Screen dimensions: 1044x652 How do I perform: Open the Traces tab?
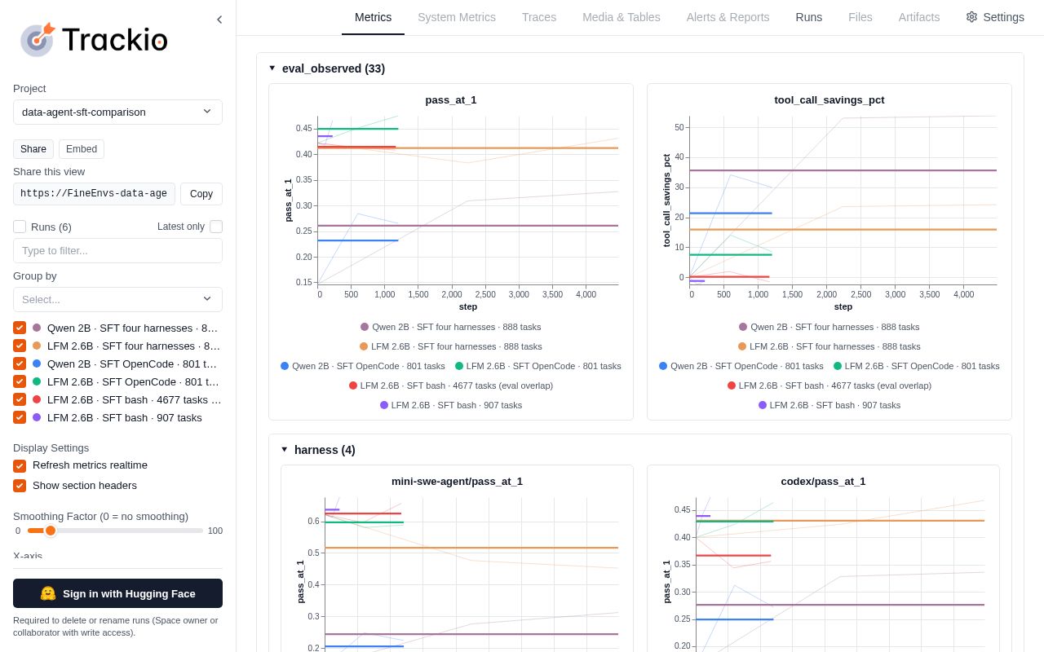click(x=539, y=17)
